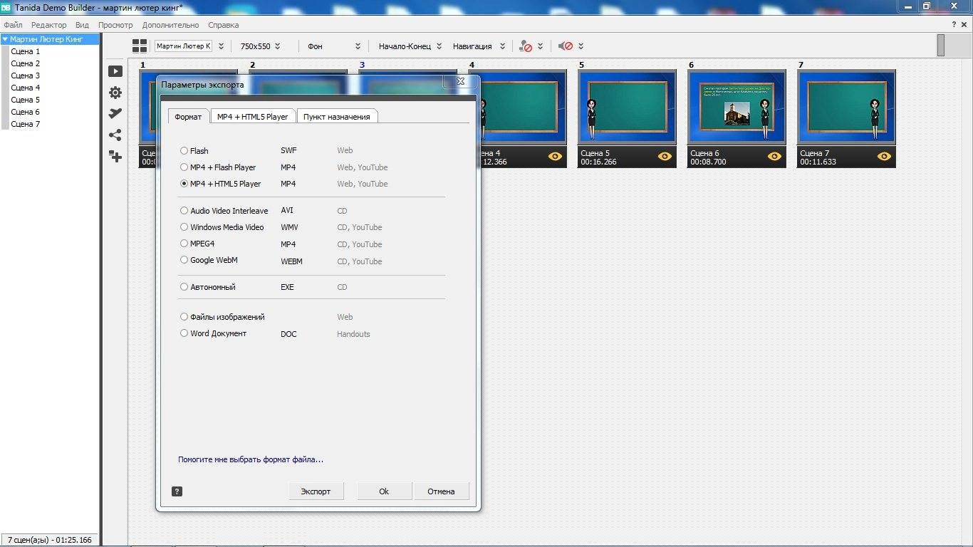Select the Сцена 6 thumbnail

point(737,118)
